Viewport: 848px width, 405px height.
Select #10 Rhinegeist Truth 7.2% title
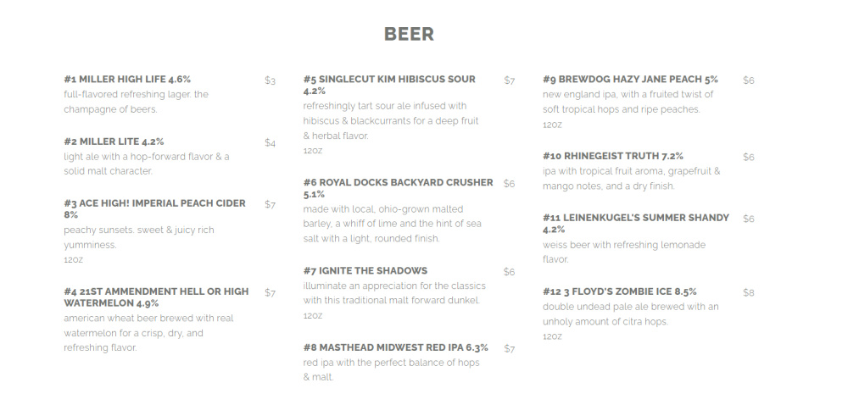coord(613,156)
